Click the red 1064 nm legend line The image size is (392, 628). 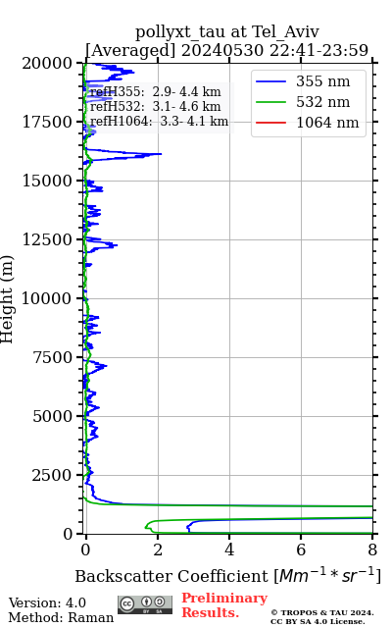pos(270,123)
